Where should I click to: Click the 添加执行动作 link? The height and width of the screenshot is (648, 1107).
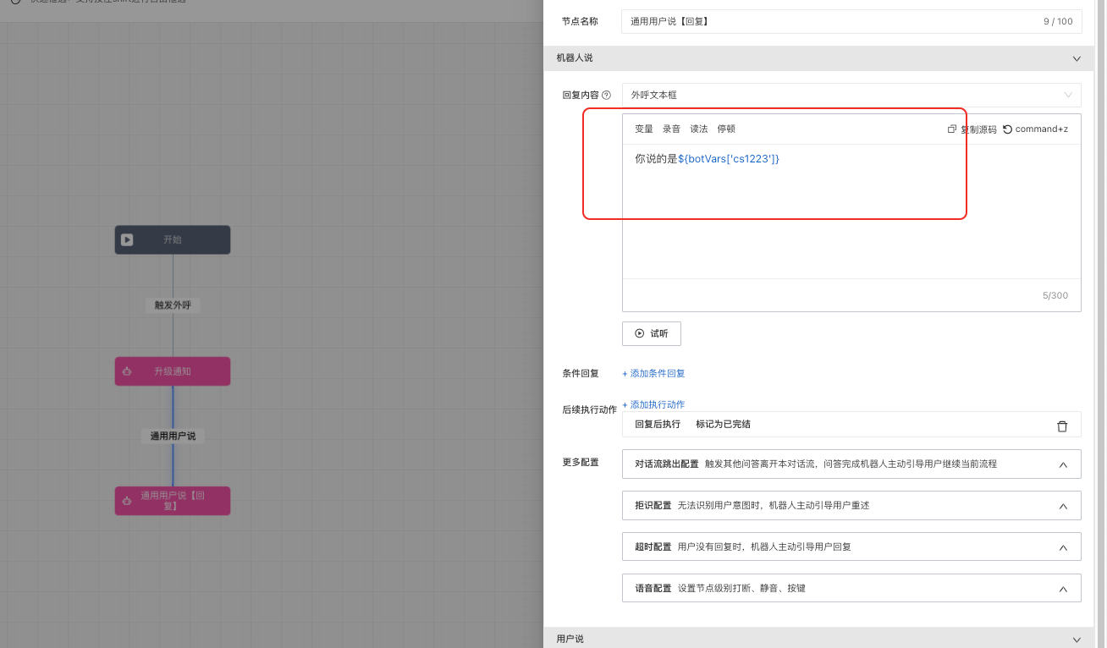[653, 404]
